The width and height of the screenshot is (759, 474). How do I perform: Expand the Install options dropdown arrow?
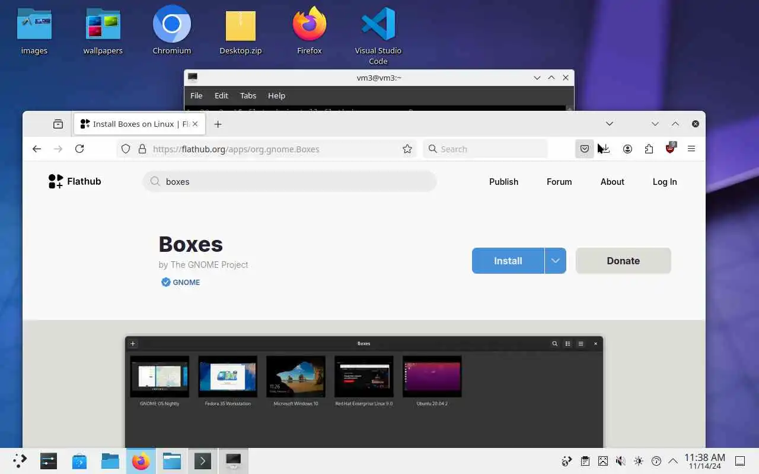[x=556, y=261]
